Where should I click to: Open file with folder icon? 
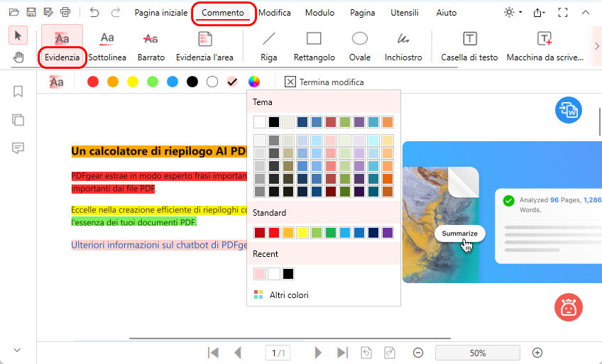click(x=13, y=12)
